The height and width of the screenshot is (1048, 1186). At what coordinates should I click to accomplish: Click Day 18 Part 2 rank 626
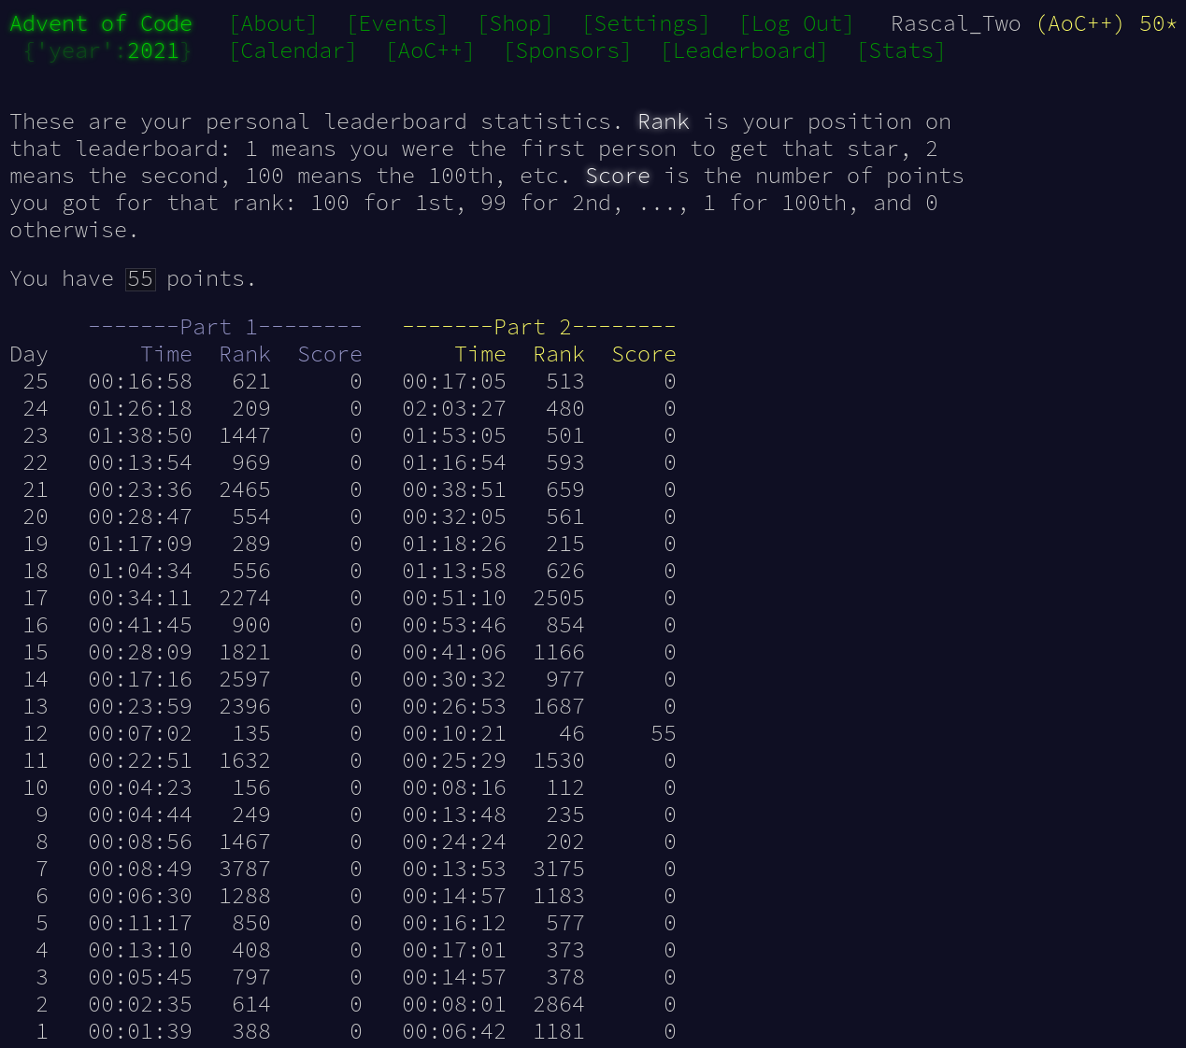tap(565, 571)
